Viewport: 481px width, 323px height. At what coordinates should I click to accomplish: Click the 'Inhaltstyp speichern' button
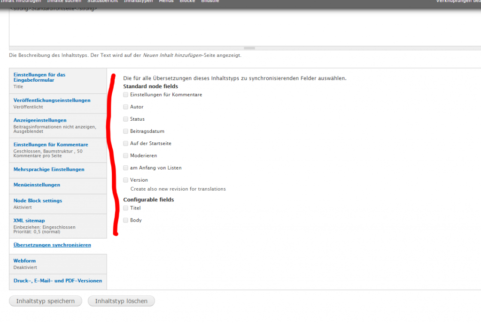(x=45, y=301)
